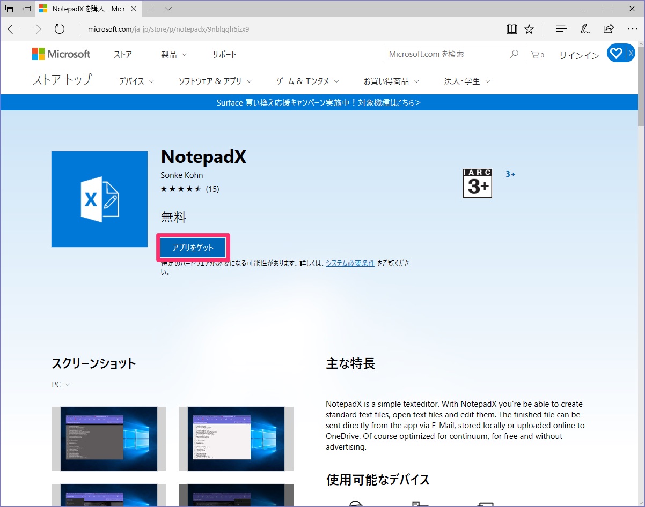Open a new browser tab

[x=151, y=9]
